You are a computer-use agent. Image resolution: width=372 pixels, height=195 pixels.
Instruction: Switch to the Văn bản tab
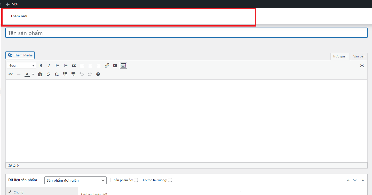(x=359, y=56)
